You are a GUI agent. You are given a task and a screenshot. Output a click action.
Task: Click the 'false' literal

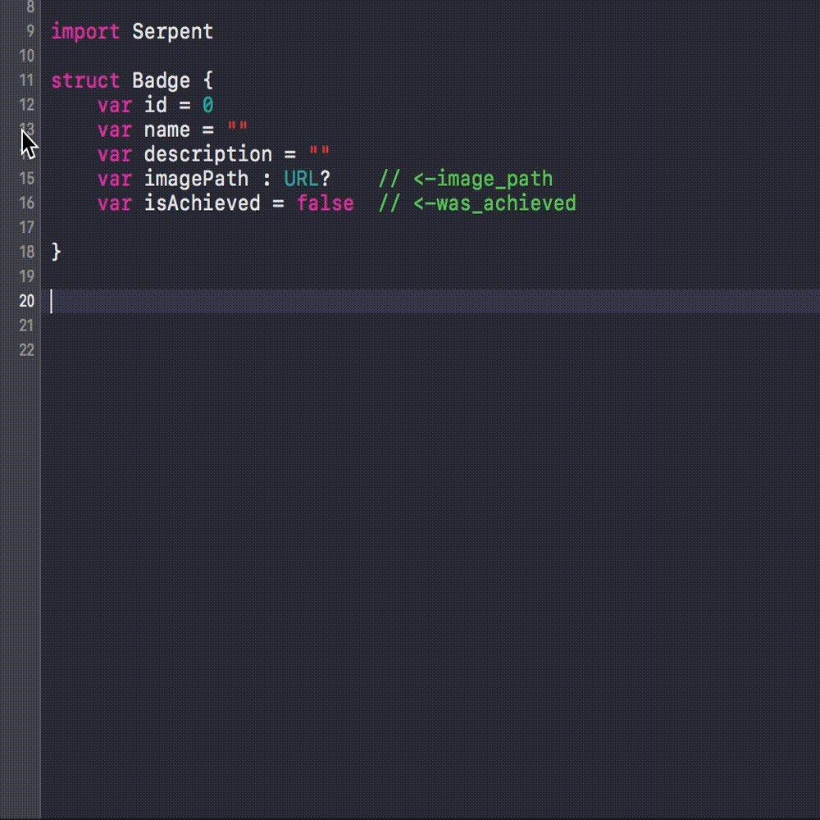coord(325,203)
